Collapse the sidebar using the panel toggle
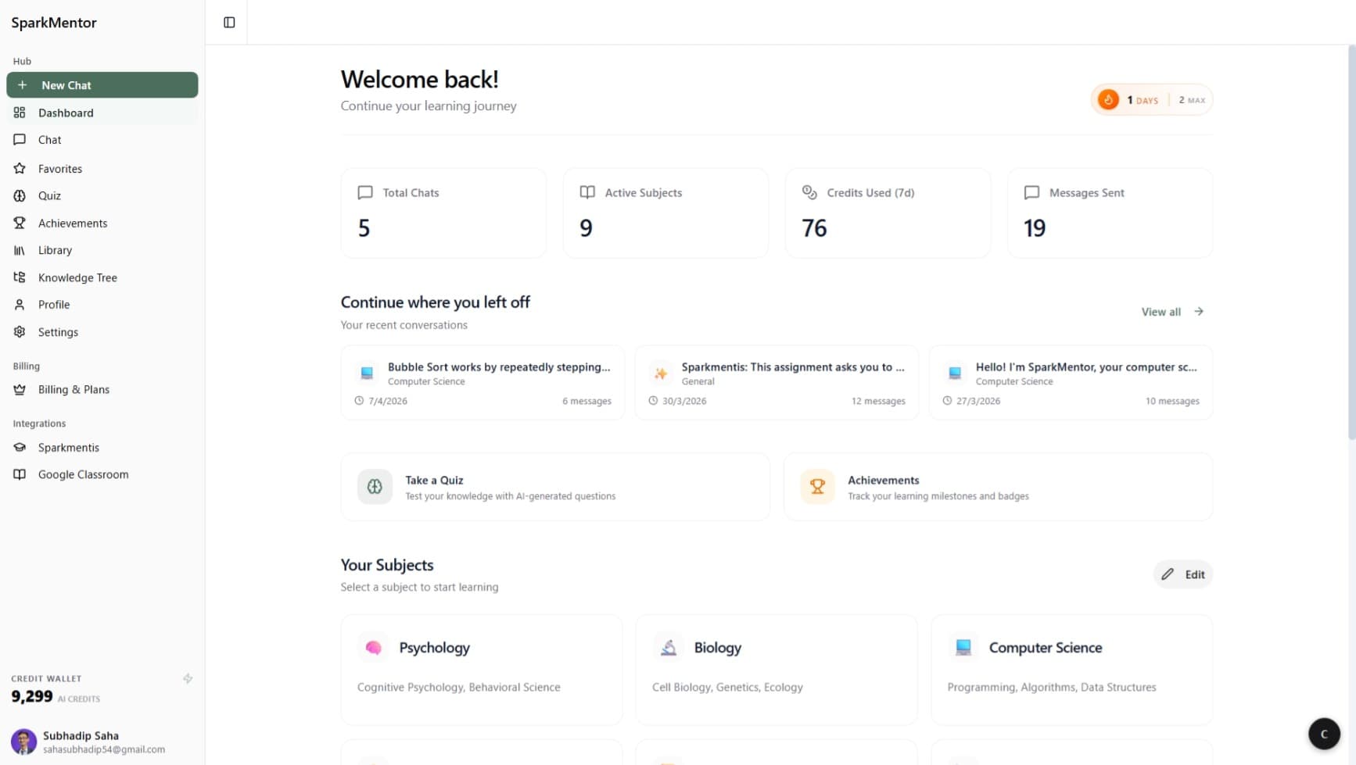 coord(228,22)
